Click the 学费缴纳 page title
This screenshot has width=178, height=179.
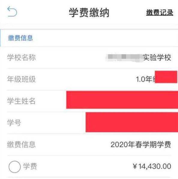click(89, 13)
